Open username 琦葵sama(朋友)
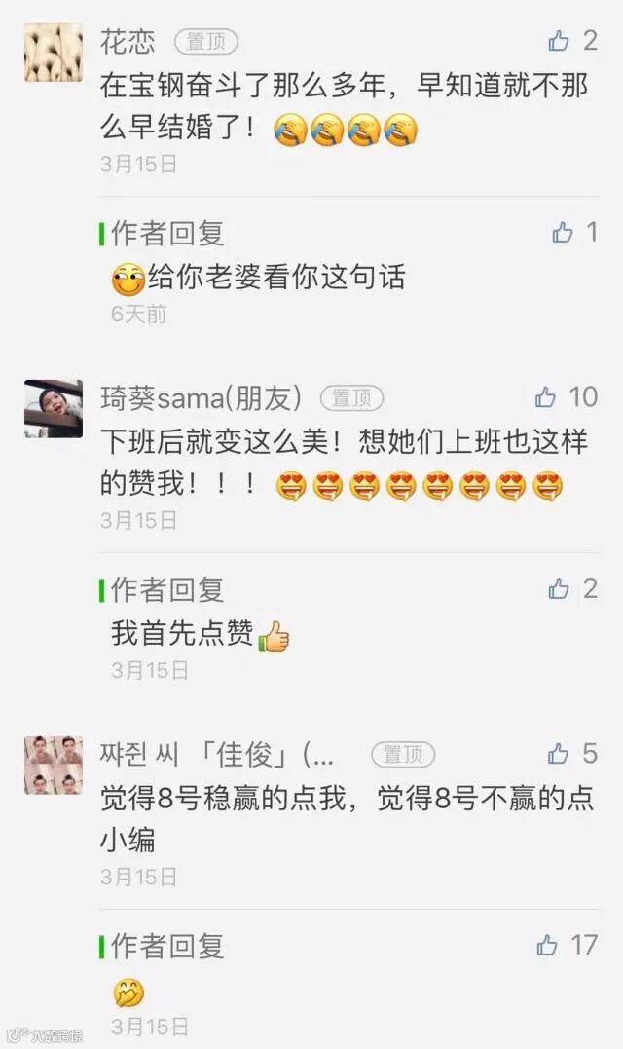623x1049 pixels. click(202, 398)
